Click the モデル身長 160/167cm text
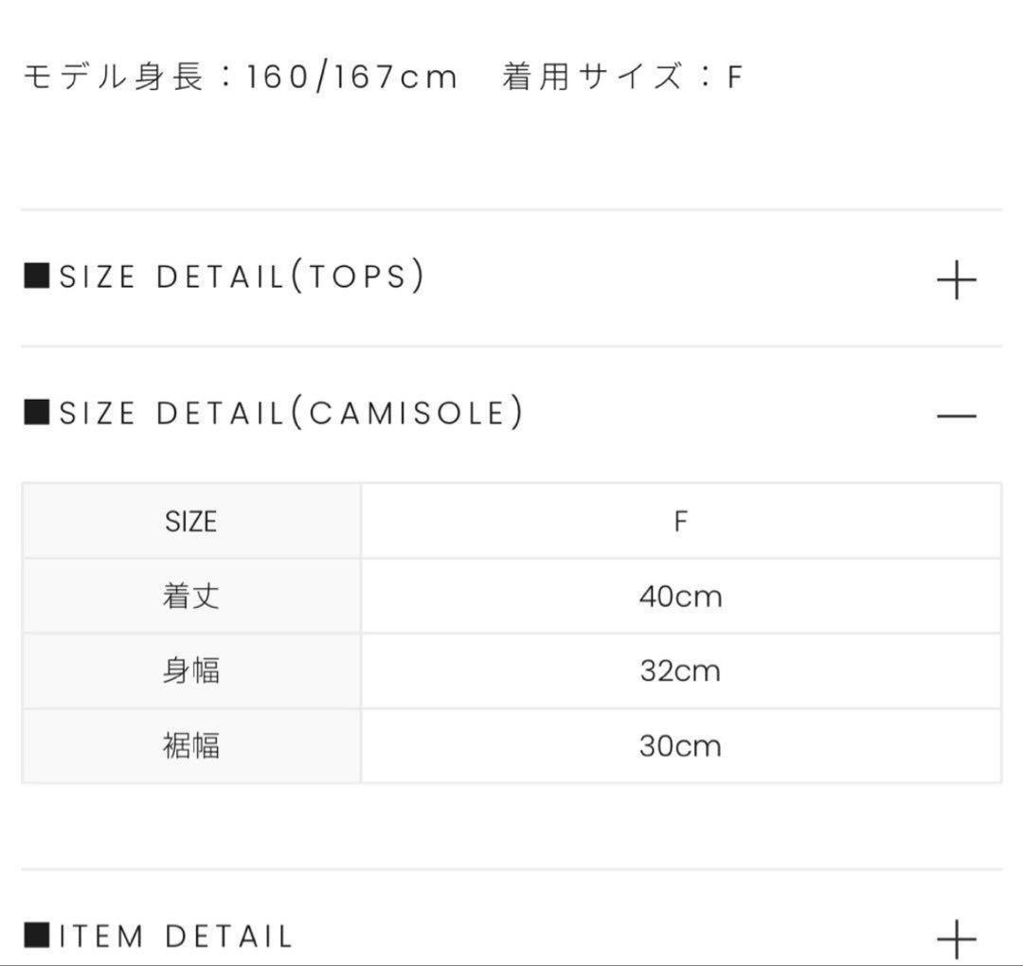This screenshot has height=966, width=1023. (x=240, y=77)
